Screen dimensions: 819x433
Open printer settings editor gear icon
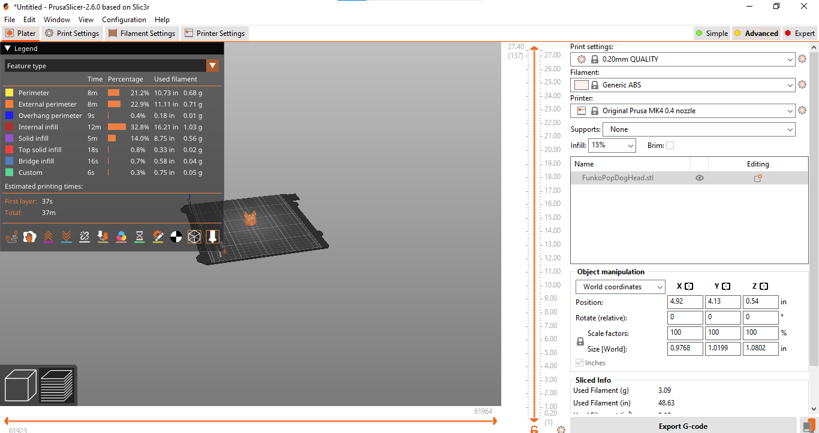tap(802, 111)
